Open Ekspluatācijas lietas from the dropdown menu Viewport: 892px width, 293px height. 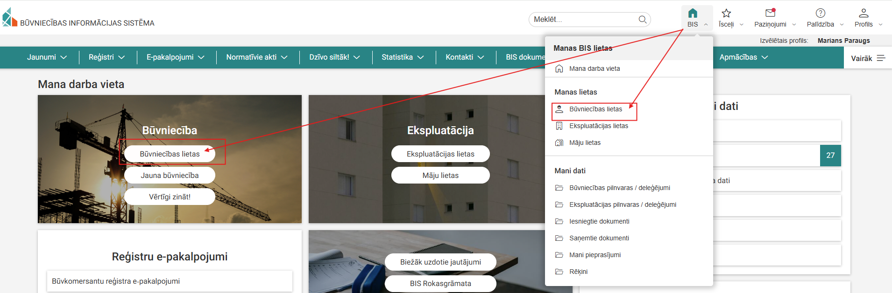pyautogui.click(x=598, y=126)
